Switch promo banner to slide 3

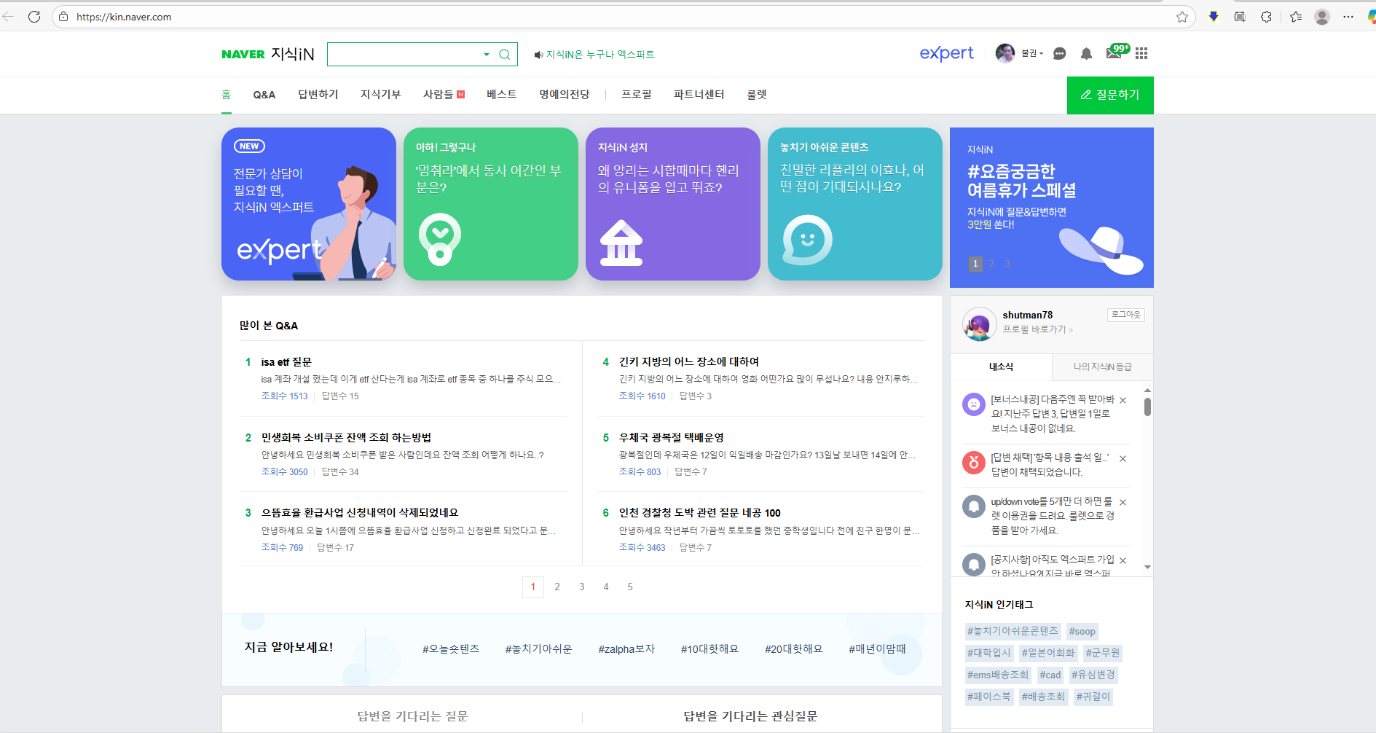1007,264
